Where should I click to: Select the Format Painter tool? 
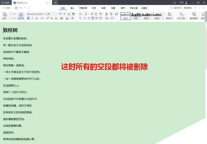click(21, 16)
